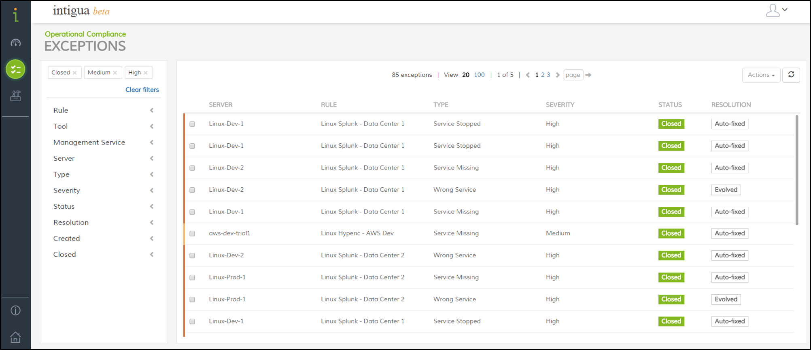Click the page number input field

click(x=573, y=75)
